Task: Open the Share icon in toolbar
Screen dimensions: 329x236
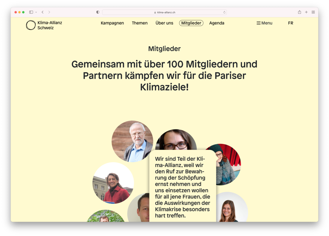Action: click(x=299, y=12)
